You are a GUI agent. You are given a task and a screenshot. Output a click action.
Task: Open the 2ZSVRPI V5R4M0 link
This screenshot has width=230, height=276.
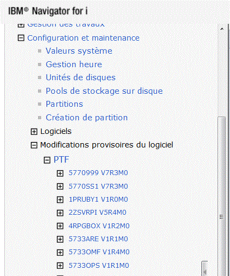point(98,213)
